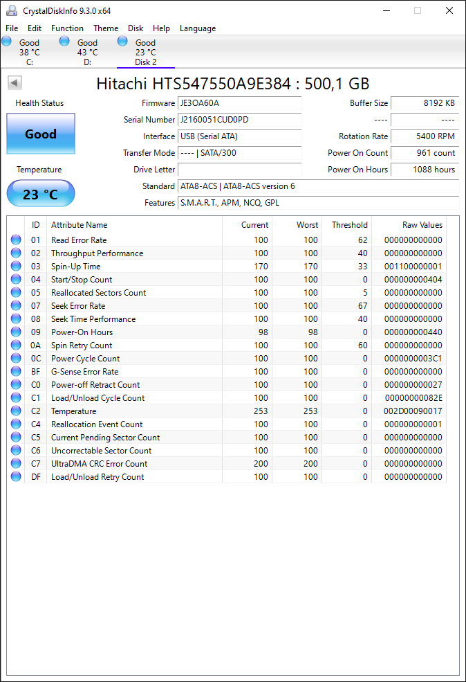Click status orb of Read Error Rate row
The width and height of the screenshot is (466, 682).
point(16,240)
